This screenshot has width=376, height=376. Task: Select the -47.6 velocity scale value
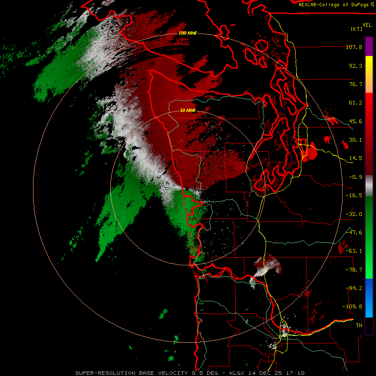(x=354, y=233)
